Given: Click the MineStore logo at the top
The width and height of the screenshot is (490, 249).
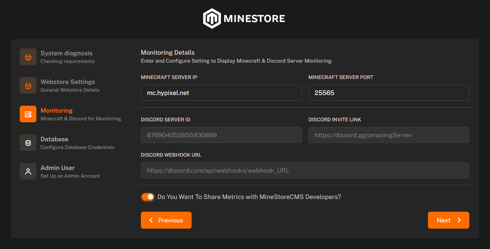Looking at the screenshot, I should tap(244, 18).
